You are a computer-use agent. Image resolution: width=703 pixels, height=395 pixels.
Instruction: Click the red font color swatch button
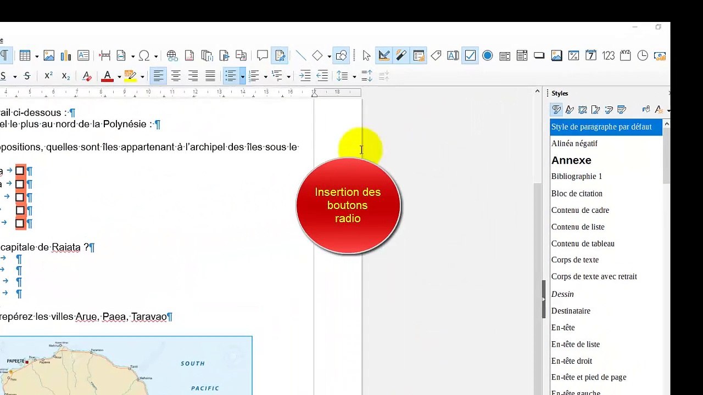click(107, 76)
